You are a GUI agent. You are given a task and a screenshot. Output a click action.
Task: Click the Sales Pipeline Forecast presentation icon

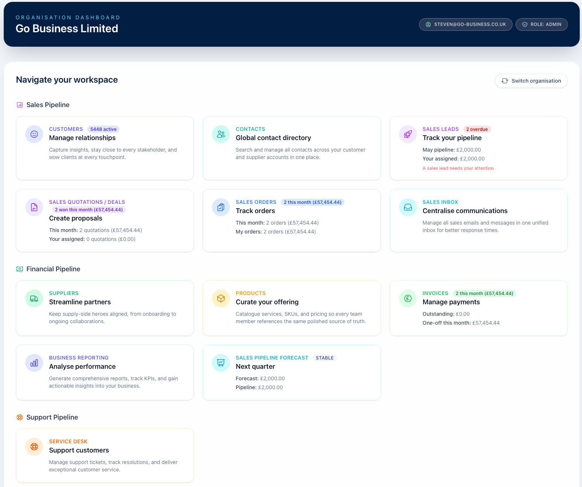click(221, 363)
